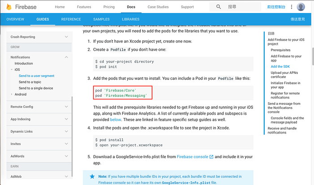
Task: Open Send to a single device
Action: [x=36, y=88]
